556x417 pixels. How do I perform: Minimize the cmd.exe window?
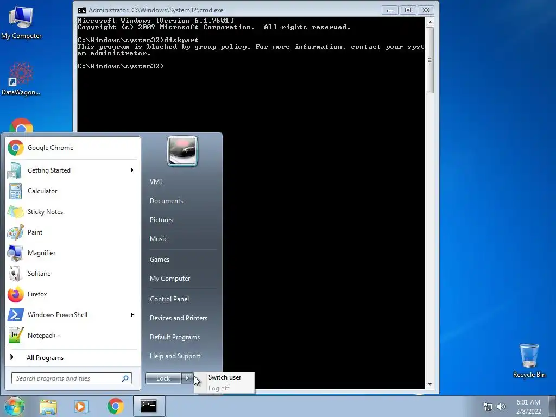point(390,10)
